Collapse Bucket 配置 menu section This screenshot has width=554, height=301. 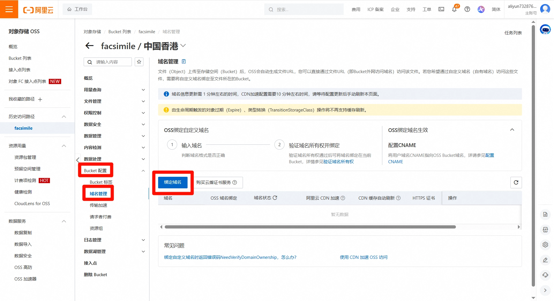143,171
